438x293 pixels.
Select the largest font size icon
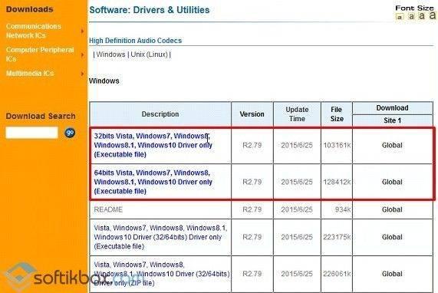[433, 15]
